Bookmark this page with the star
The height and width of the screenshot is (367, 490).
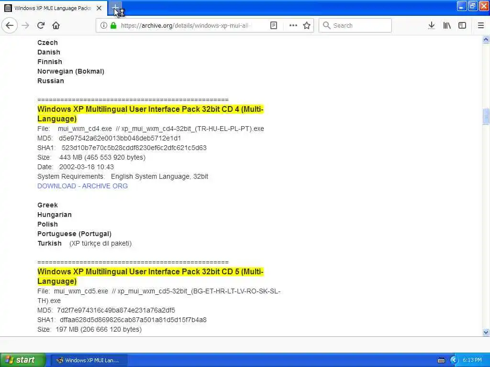click(307, 25)
